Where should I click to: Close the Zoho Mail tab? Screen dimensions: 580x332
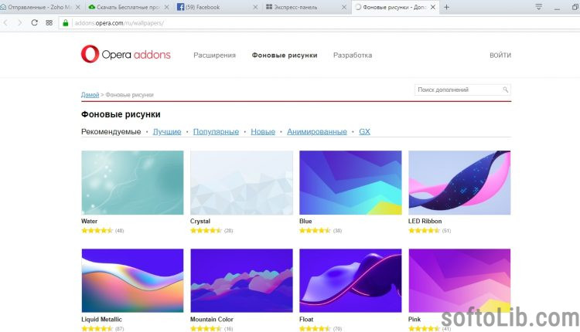pyautogui.click(x=77, y=7)
